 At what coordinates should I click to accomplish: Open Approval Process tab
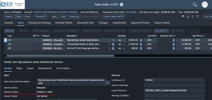[x=140, y=23]
